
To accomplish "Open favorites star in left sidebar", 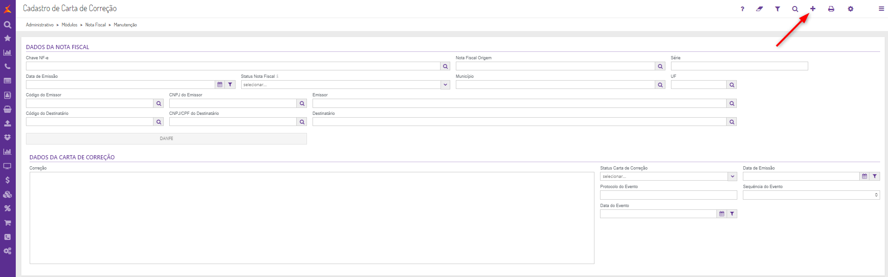I will tap(7, 38).
